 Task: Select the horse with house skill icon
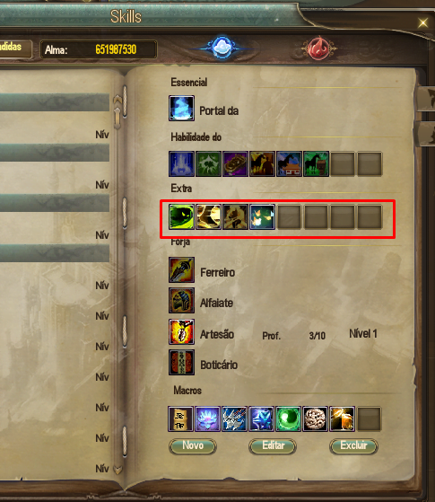coord(289,164)
